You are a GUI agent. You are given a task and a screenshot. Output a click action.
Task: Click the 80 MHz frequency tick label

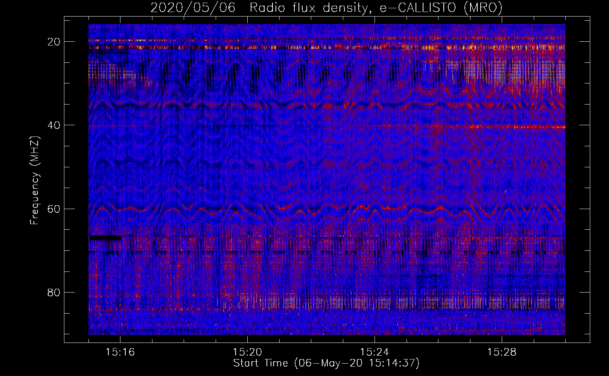point(54,292)
